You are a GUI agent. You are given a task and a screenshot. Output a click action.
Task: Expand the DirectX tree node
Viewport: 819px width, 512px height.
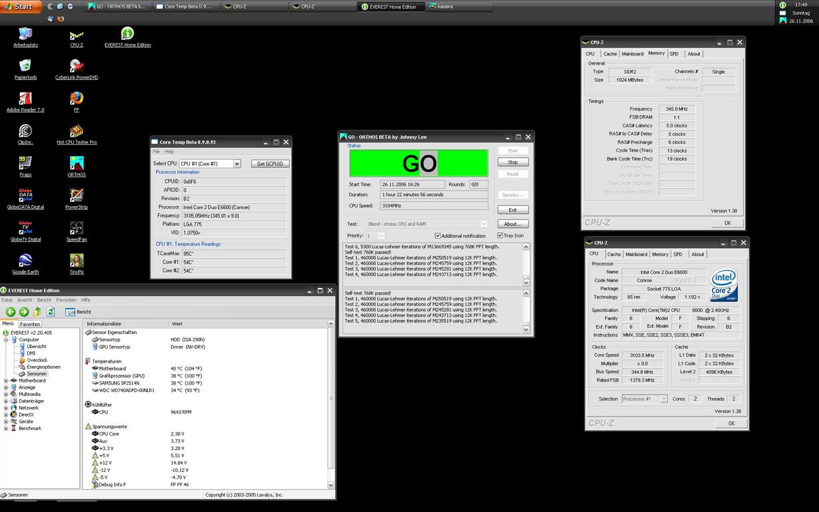click(x=6, y=415)
